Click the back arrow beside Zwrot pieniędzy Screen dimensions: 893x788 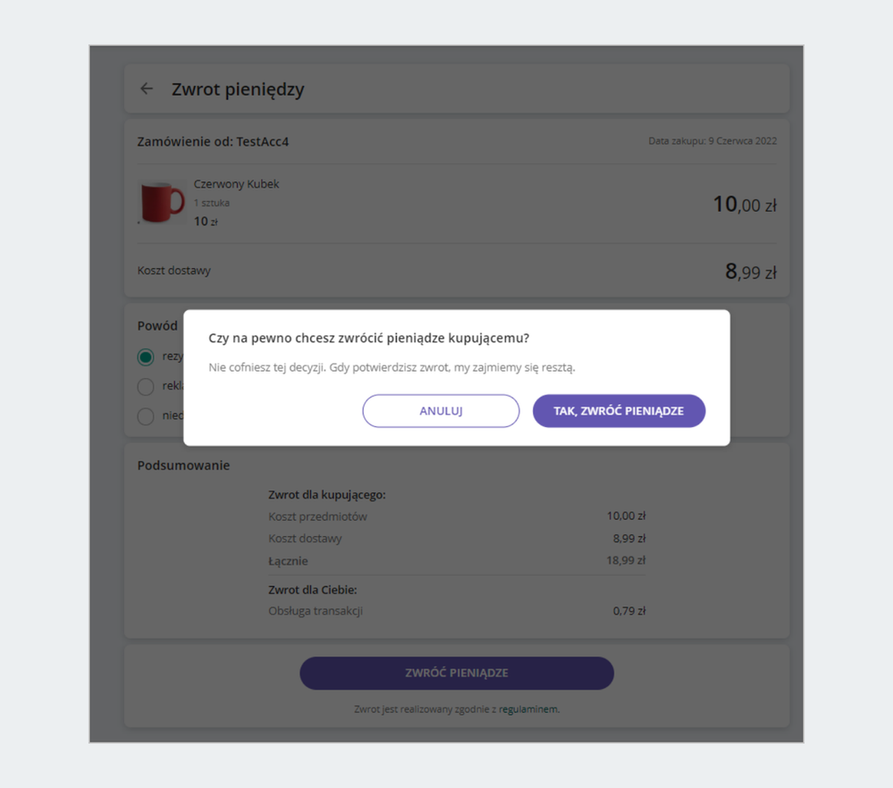coord(147,89)
